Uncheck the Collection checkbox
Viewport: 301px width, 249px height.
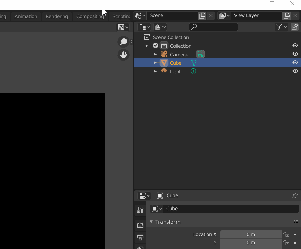pyautogui.click(x=155, y=45)
